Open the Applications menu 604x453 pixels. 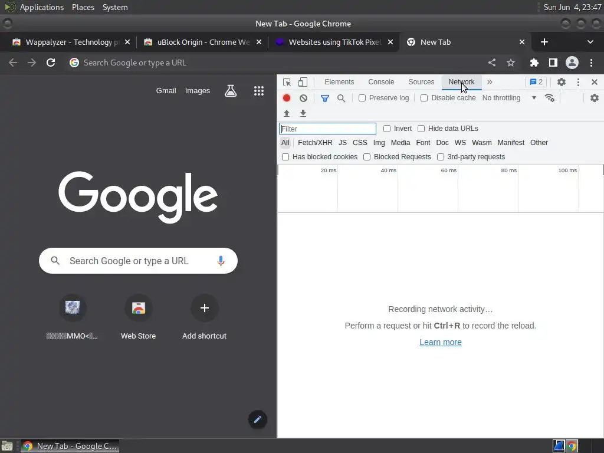coord(42,7)
